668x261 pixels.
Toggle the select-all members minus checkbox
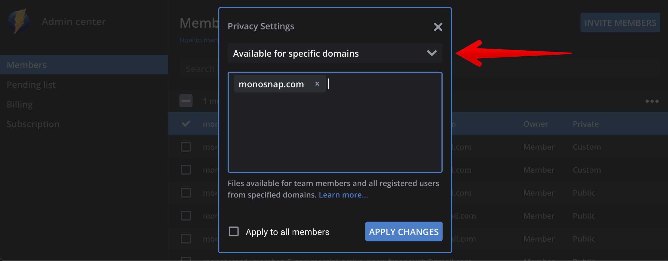pyautogui.click(x=186, y=101)
